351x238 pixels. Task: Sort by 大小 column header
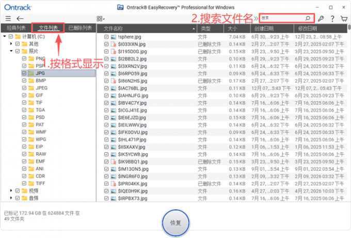click(x=237, y=28)
